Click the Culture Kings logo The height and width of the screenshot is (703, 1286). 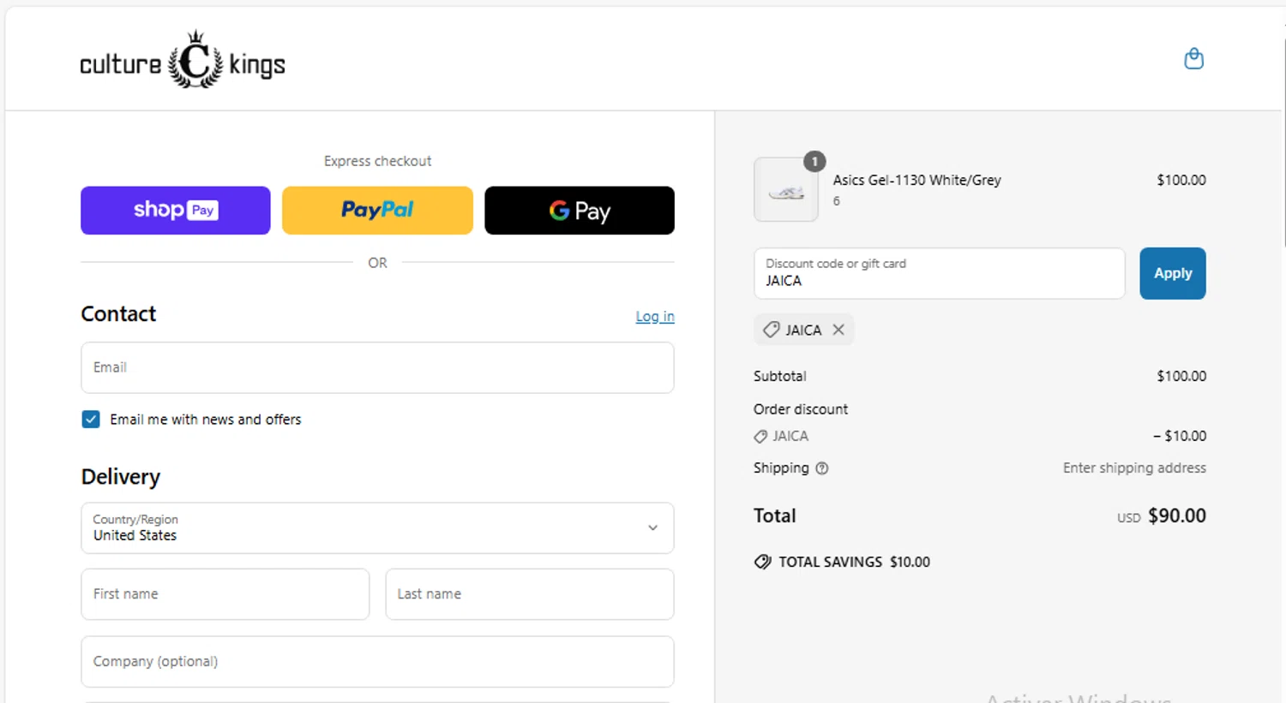(x=183, y=60)
